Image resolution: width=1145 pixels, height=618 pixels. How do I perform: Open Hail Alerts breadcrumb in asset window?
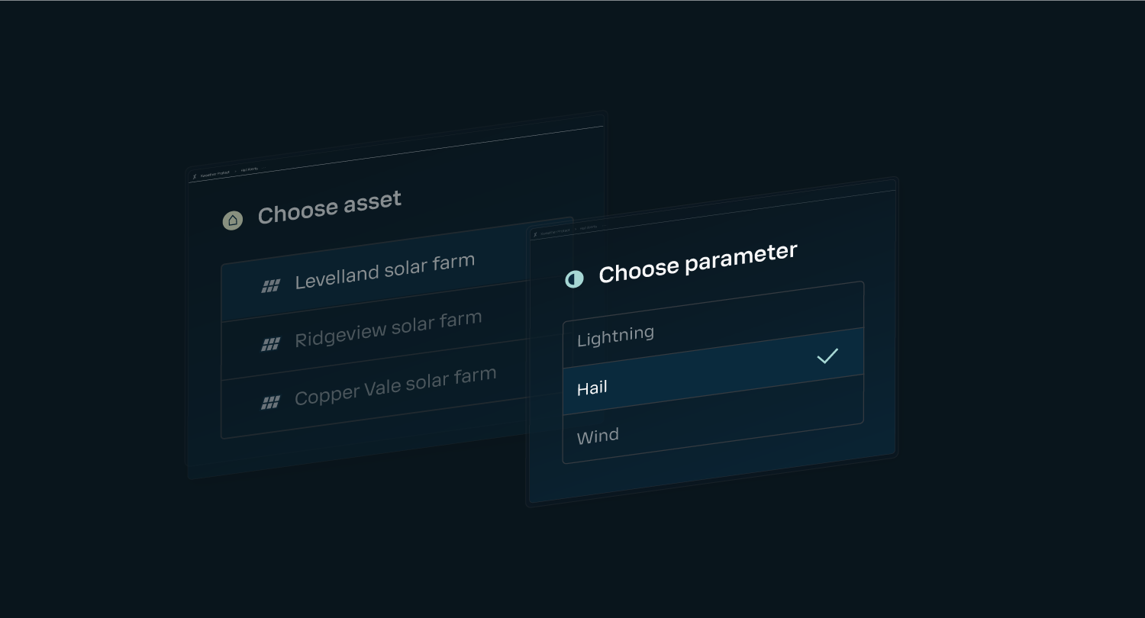(x=250, y=169)
